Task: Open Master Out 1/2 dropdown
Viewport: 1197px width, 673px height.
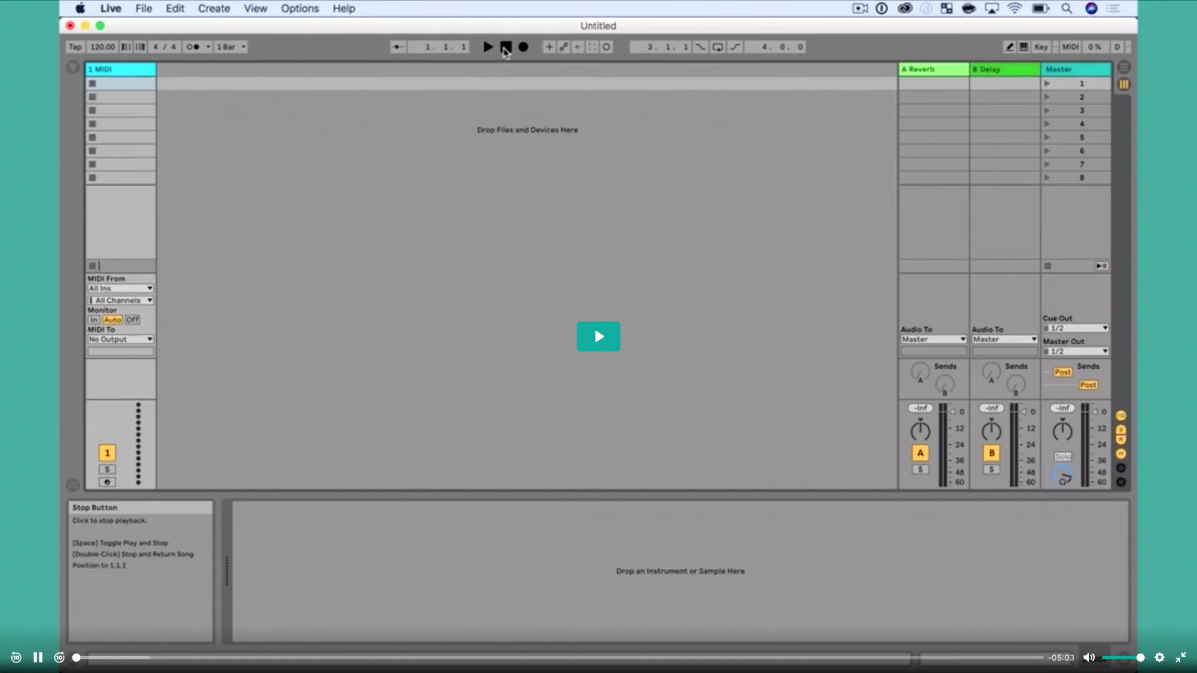Action: coord(1075,351)
